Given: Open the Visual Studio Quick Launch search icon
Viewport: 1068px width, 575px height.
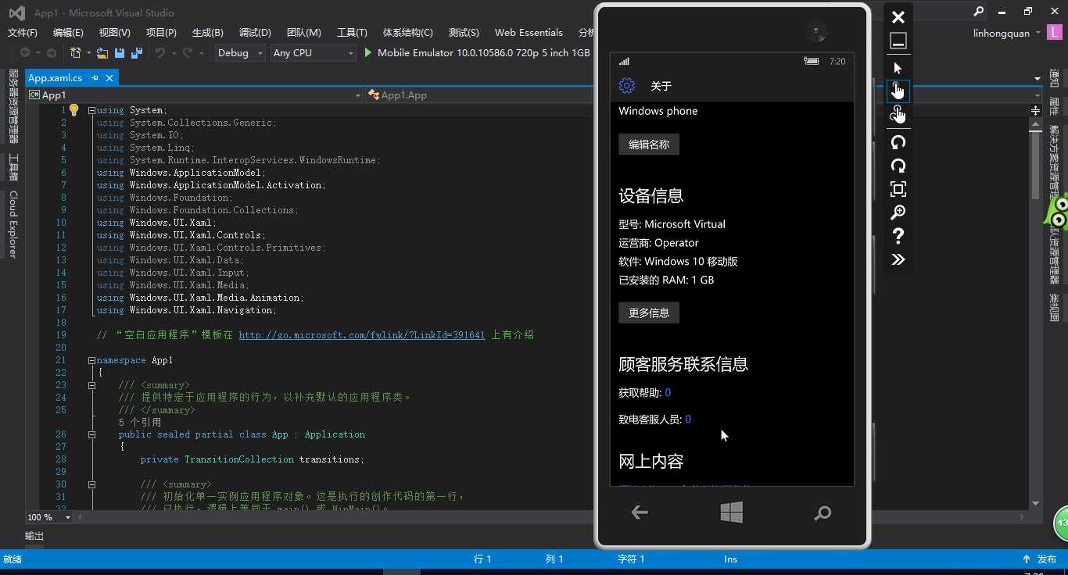Looking at the screenshot, I should point(978,12).
